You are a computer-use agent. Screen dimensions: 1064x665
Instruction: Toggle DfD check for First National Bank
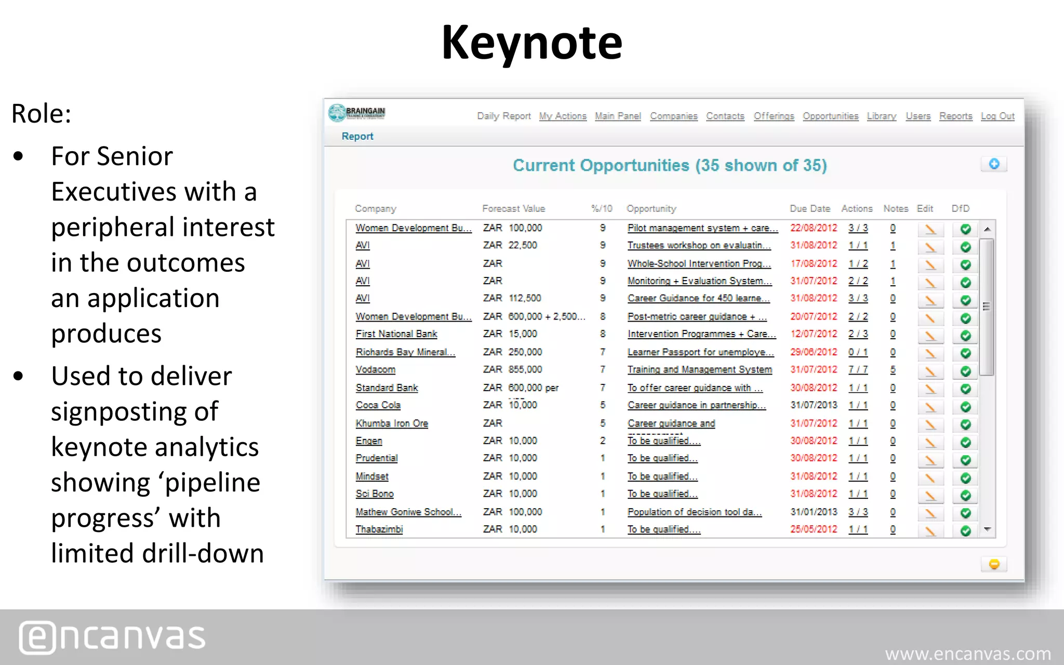click(x=965, y=336)
